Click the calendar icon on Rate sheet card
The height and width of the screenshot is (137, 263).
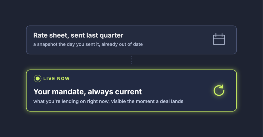pos(219,39)
